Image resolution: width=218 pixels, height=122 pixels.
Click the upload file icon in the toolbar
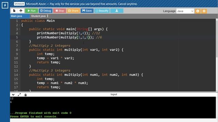coord(21,11)
